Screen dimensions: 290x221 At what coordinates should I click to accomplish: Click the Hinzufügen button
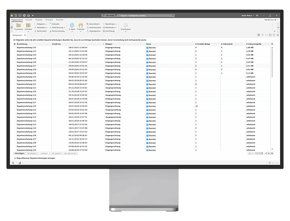click(20, 153)
